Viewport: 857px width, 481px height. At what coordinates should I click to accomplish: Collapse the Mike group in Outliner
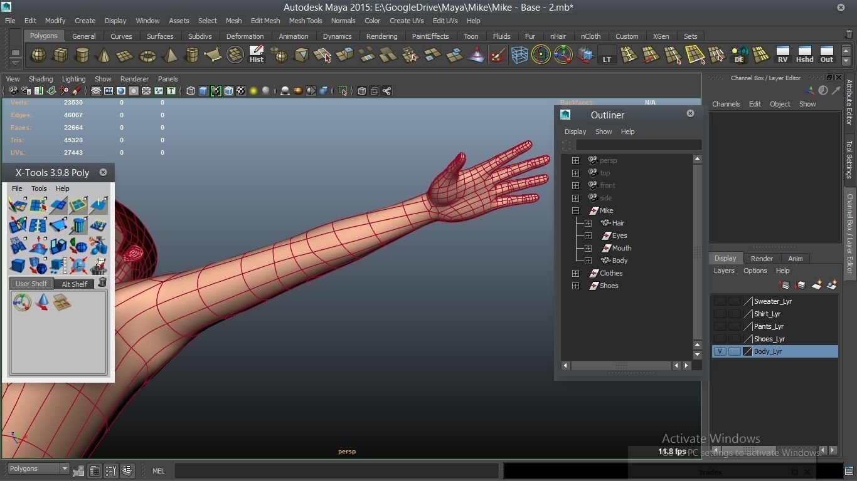575,210
